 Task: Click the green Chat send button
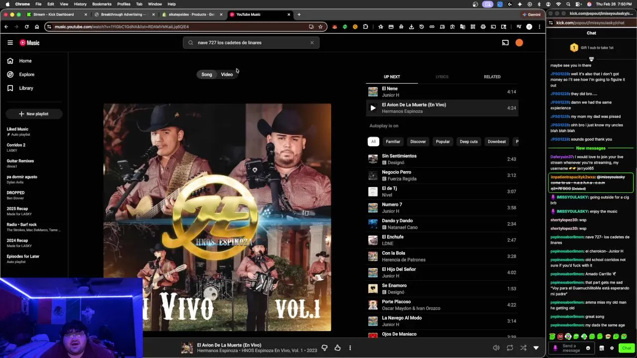627,348
